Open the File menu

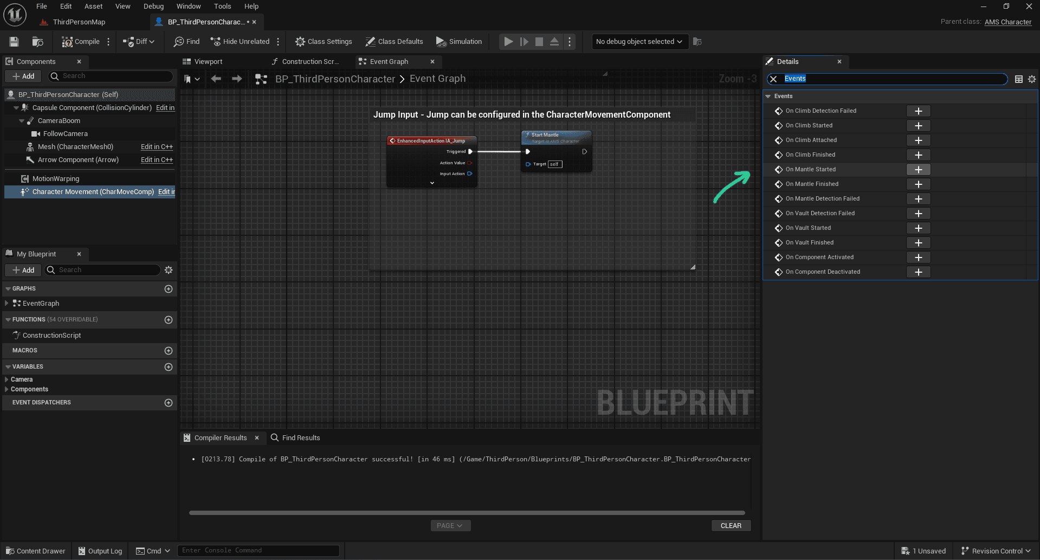pyautogui.click(x=42, y=7)
